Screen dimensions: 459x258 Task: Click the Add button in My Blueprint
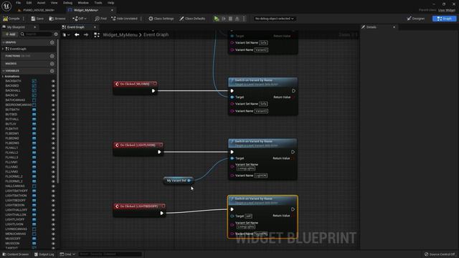click(x=10, y=34)
